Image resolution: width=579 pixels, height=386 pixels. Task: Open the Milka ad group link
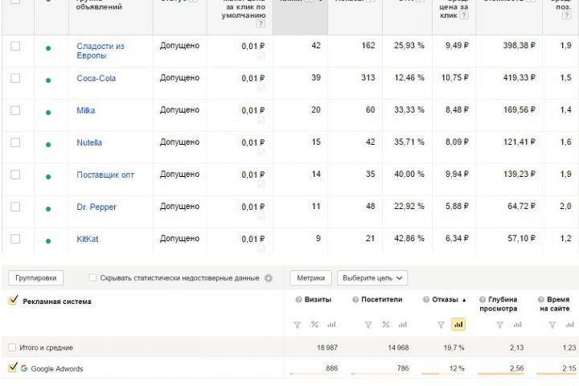click(86, 110)
